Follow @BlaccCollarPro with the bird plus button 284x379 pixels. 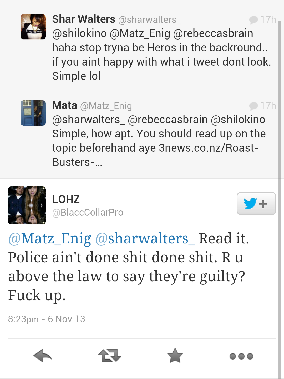tap(256, 204)
